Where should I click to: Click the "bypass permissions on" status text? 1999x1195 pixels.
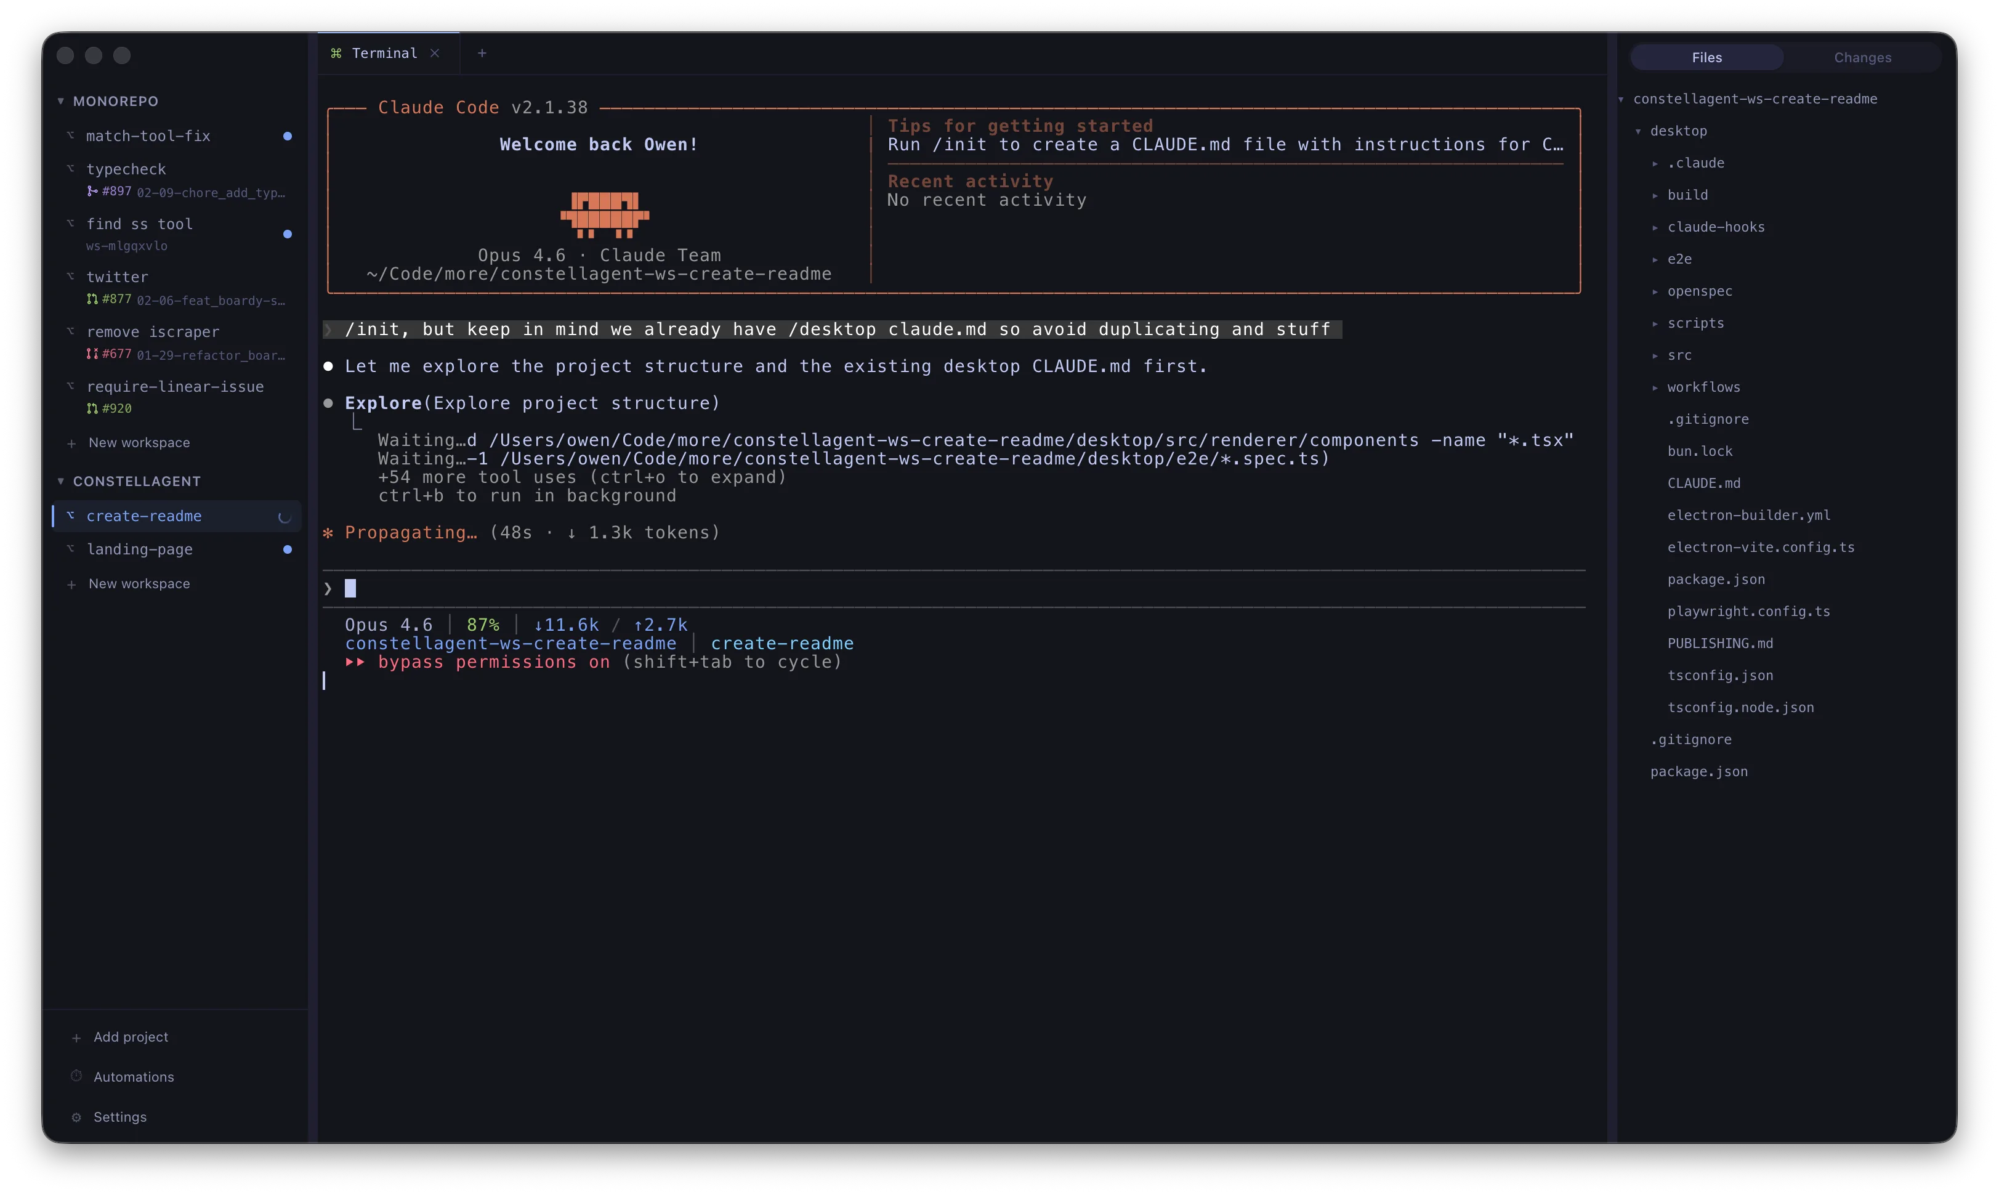pyautogui.click(x=493, y=662)
